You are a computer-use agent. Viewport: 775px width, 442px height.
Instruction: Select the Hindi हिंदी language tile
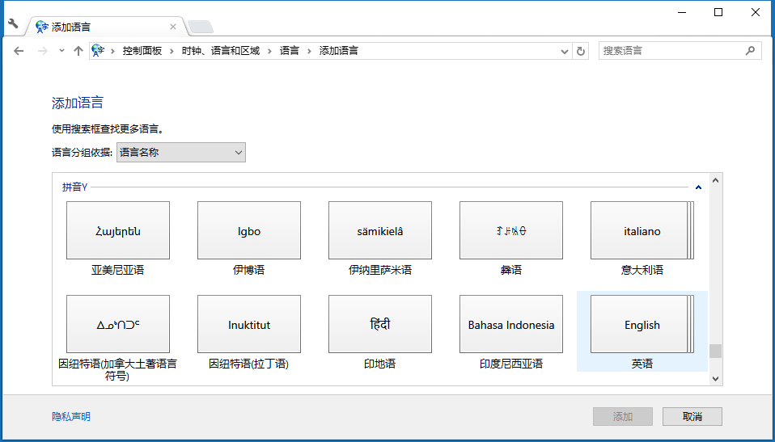coord(380,324)
